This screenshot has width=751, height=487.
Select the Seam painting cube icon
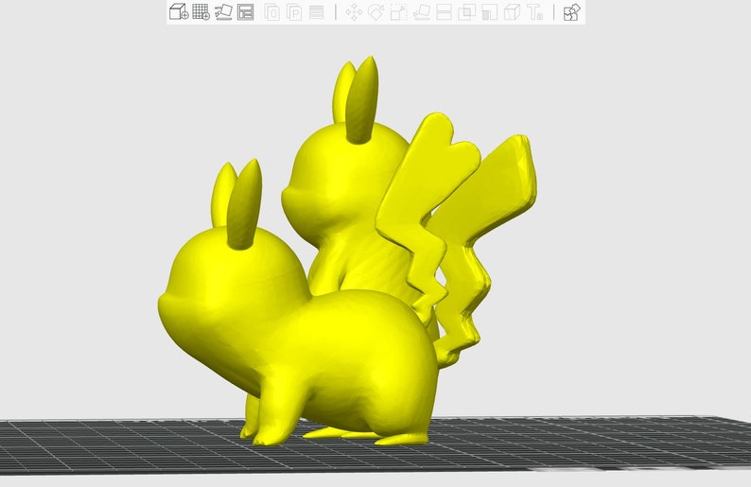(512, 12)
